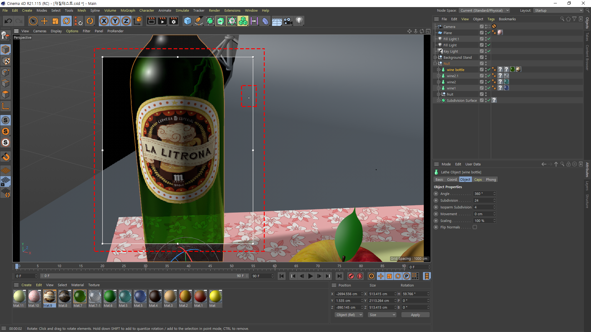This screenshot has height=332, width=591.
Task: Toggle visibility dots for fruit object
Action: point(486,94)
